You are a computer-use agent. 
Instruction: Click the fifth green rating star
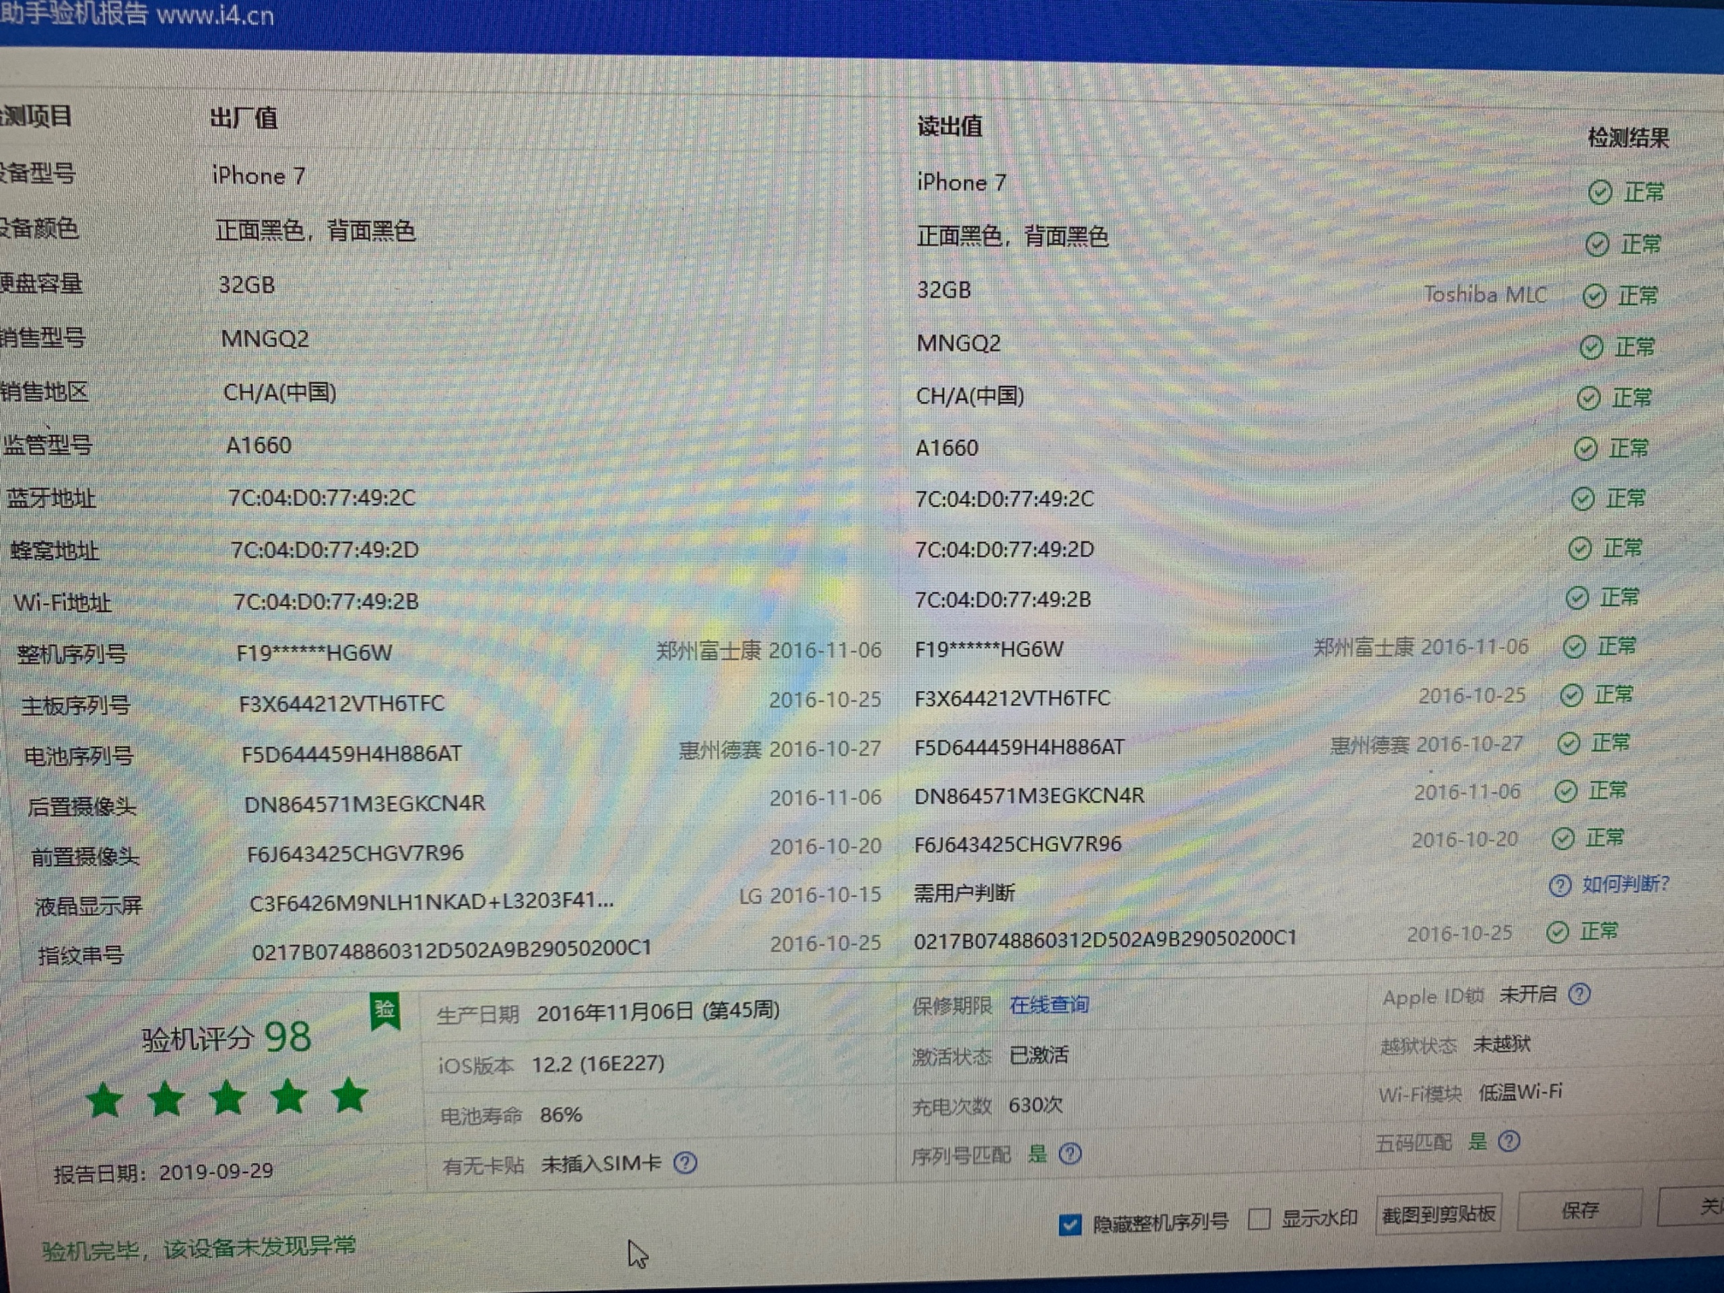coord(349,1095)
